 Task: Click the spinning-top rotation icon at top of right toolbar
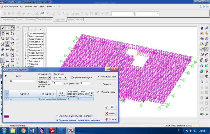[202, 28]
